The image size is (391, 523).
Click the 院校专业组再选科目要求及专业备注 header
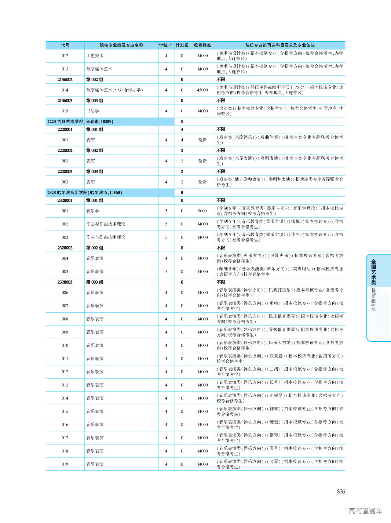pyautogui.click(x=280, y=45)
